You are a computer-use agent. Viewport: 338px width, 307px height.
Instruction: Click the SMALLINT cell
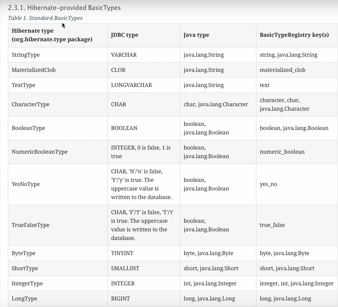pyautogui.click(x=144, y=268)
